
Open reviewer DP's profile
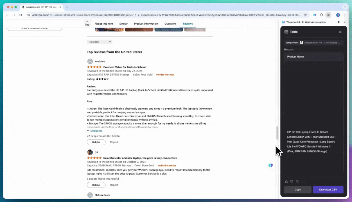(x=96, y=152)
